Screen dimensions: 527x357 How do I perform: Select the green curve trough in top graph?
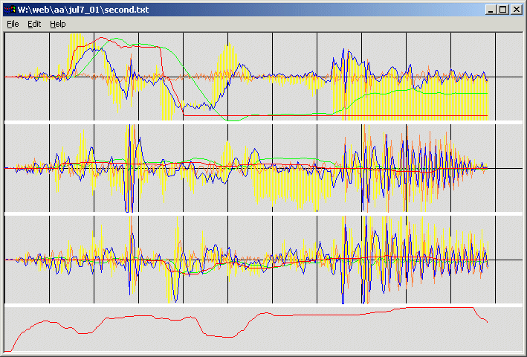click(238, 119)
